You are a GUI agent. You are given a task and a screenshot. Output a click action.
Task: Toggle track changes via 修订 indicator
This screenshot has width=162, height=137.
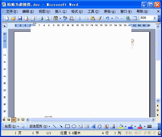click(138, 133)
